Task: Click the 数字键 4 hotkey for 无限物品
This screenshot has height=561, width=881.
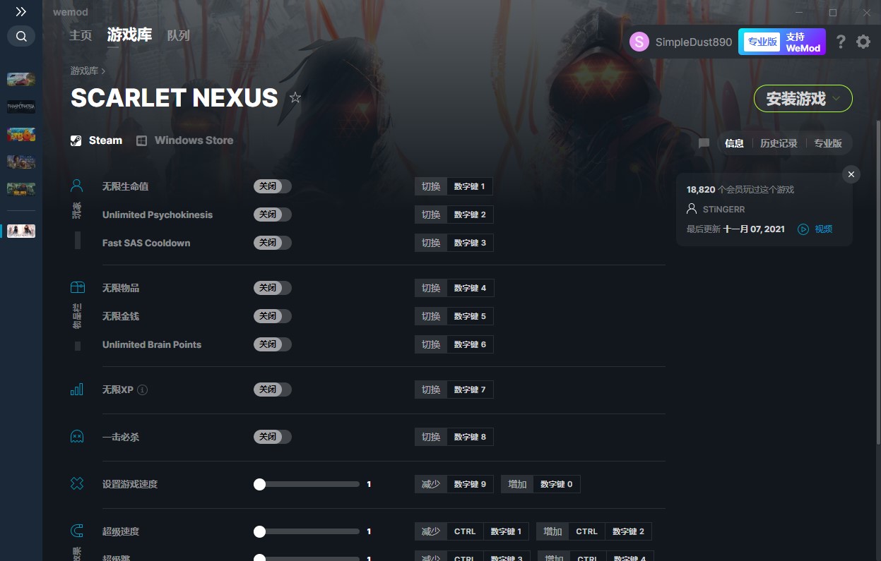Action: point(470,288)
